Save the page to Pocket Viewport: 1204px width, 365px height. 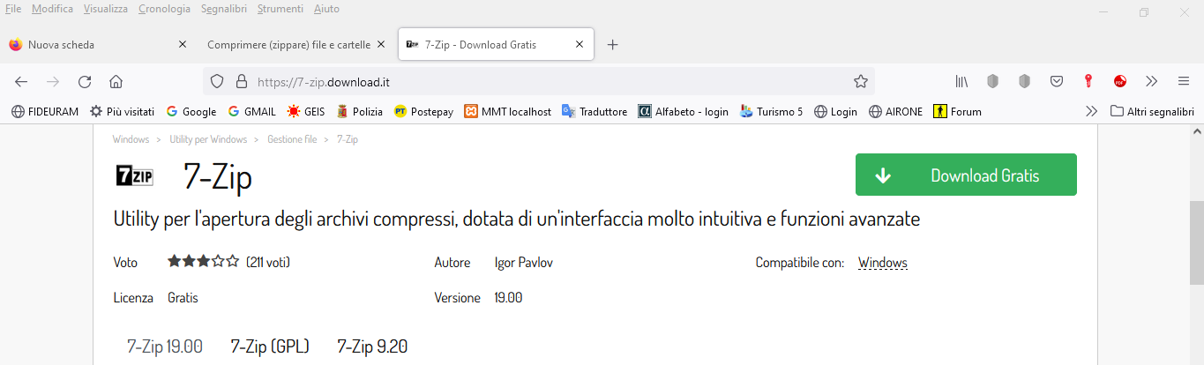tap(1056, 82)
